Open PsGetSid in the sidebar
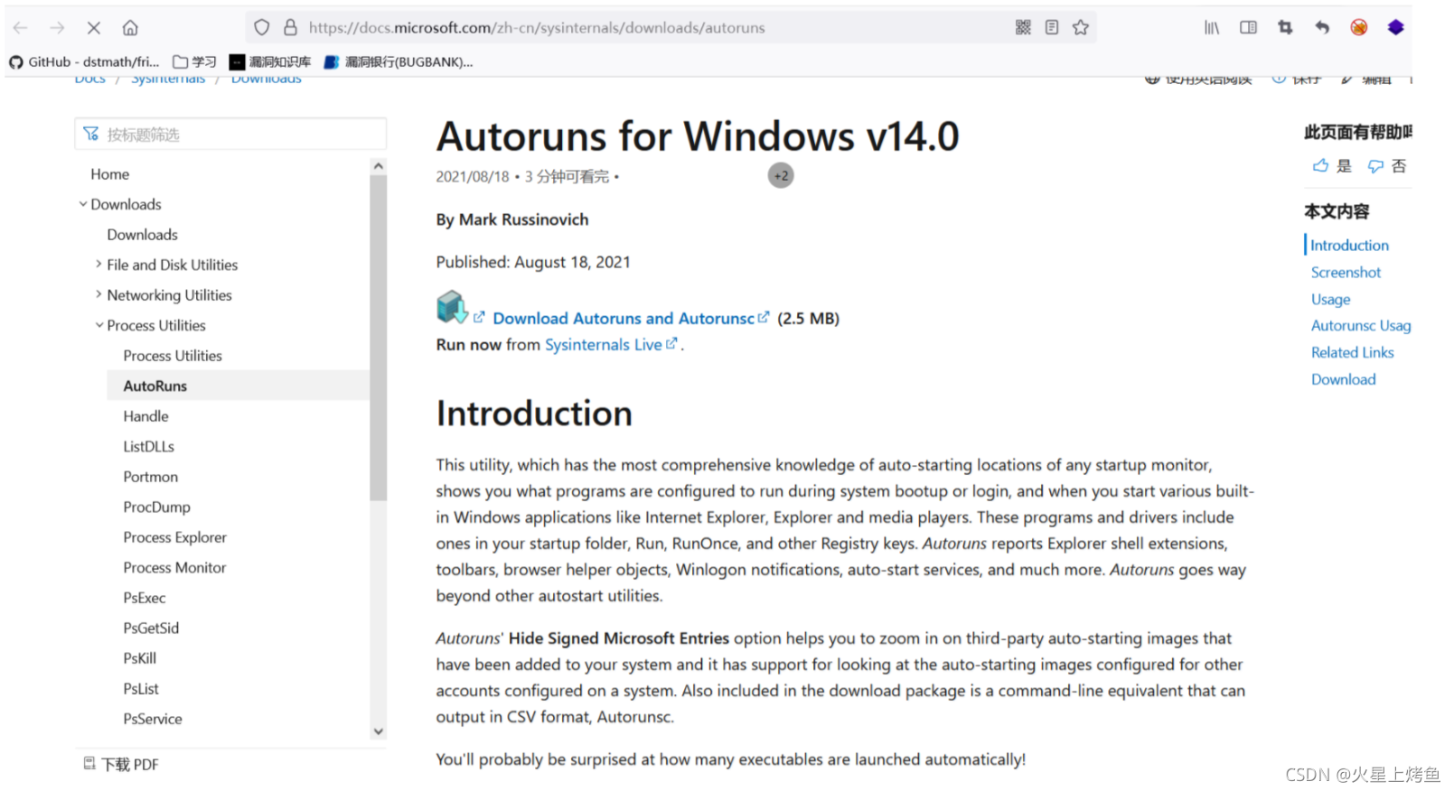This screenshot has width=1454, height=791. 151,628
